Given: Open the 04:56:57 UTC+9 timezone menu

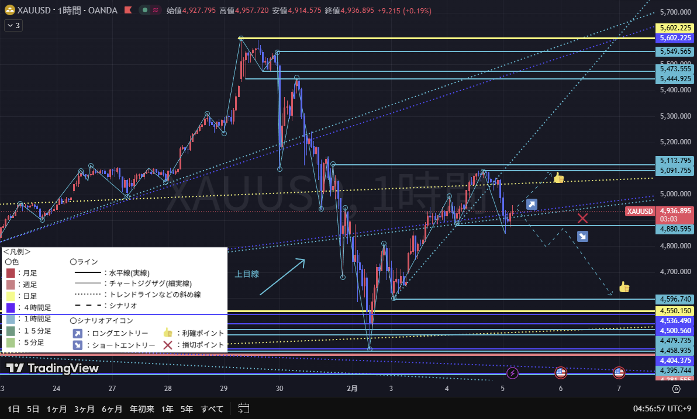Looking at the screenshot, I should coord(661,408).
